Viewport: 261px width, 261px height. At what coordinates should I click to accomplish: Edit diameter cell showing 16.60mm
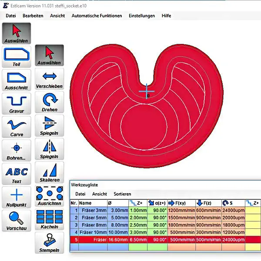point(117,240)
